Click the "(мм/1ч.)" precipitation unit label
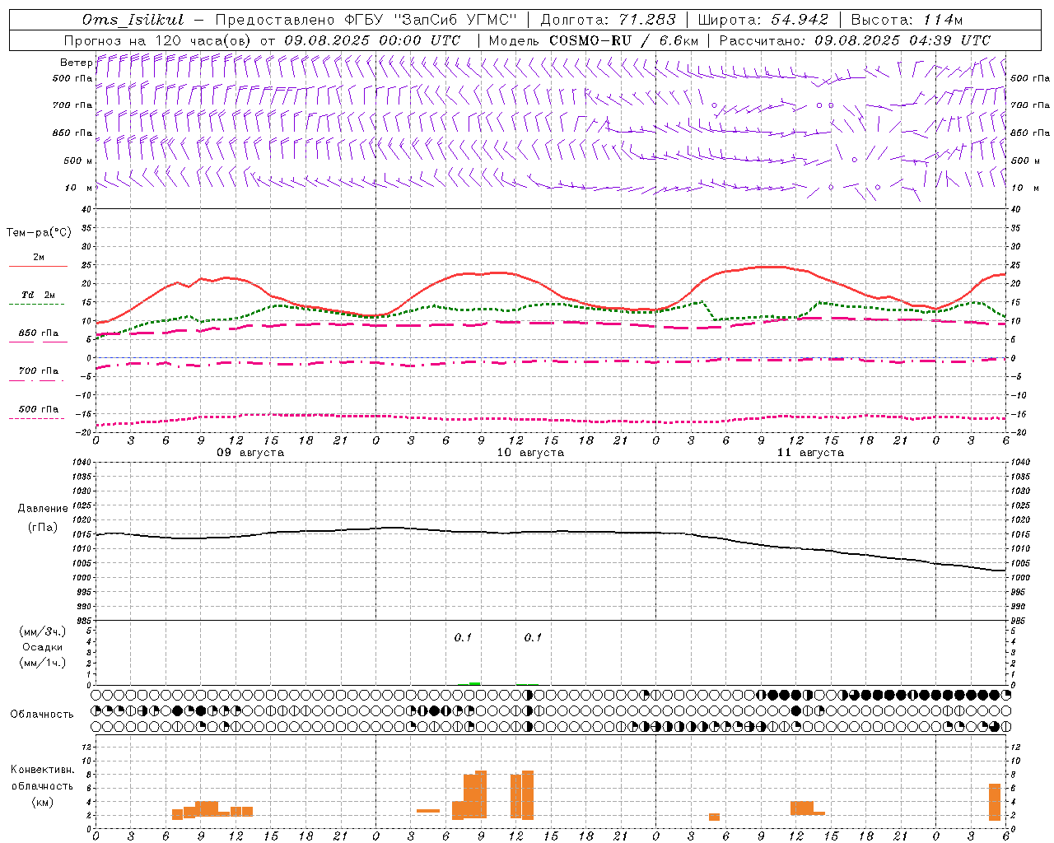Screen dimensions: 1054x843 tap(43, 663)
